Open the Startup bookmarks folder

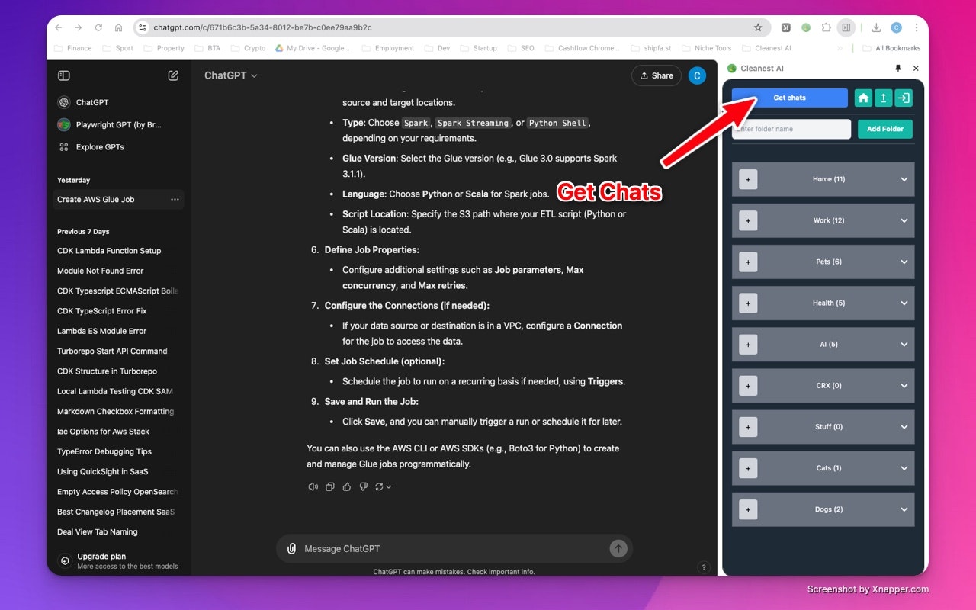(x=478, y=48)
